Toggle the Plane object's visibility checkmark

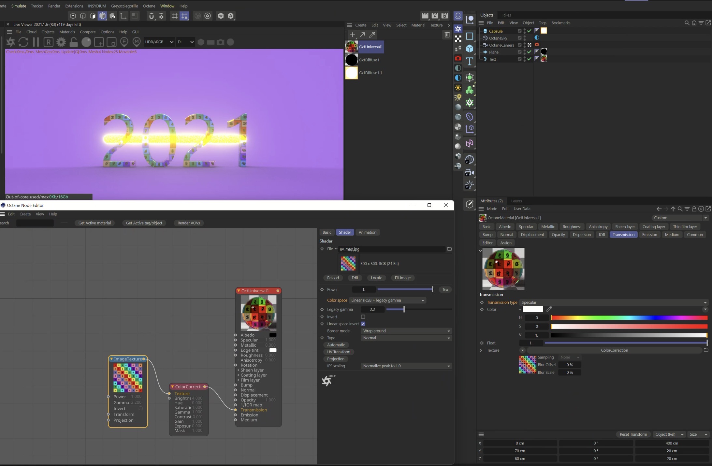pyautogui.click(x=529, y=52)
